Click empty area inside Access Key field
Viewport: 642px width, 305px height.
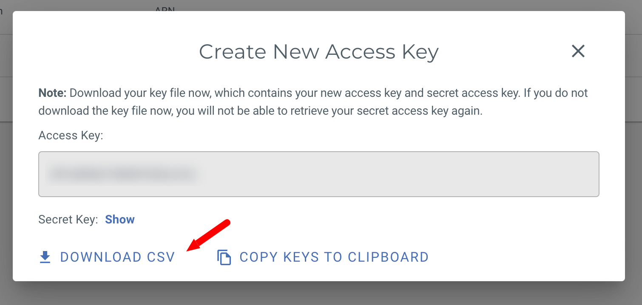[383, 174]
